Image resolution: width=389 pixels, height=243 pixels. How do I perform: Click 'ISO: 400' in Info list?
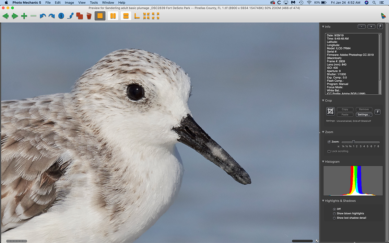332,68
